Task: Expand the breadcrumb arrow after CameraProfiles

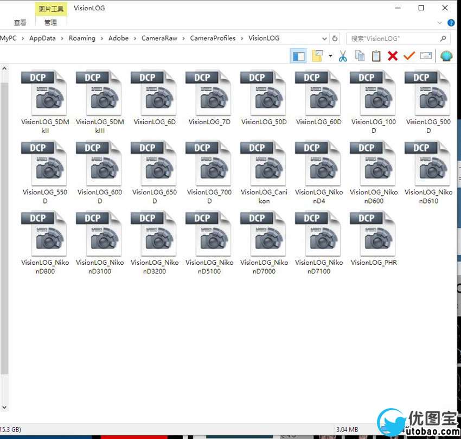Action: point(242,39)
